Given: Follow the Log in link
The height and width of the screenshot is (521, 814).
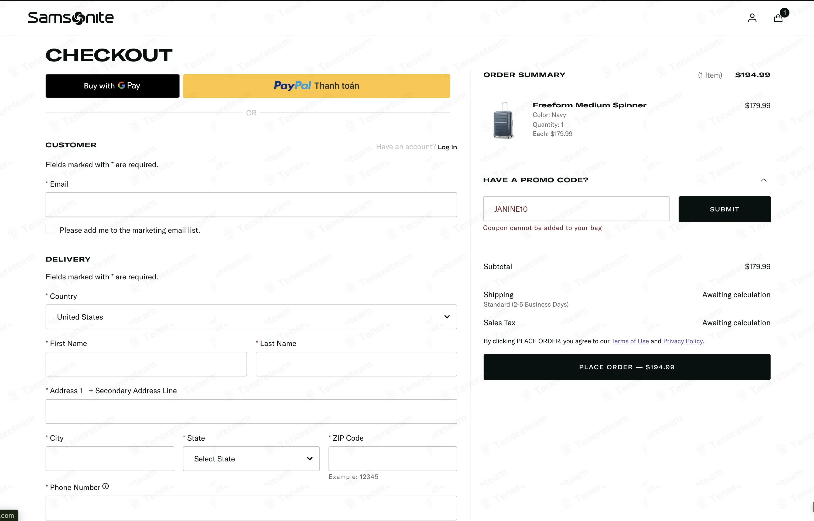Looking at the screenshot, I should 447,147.
